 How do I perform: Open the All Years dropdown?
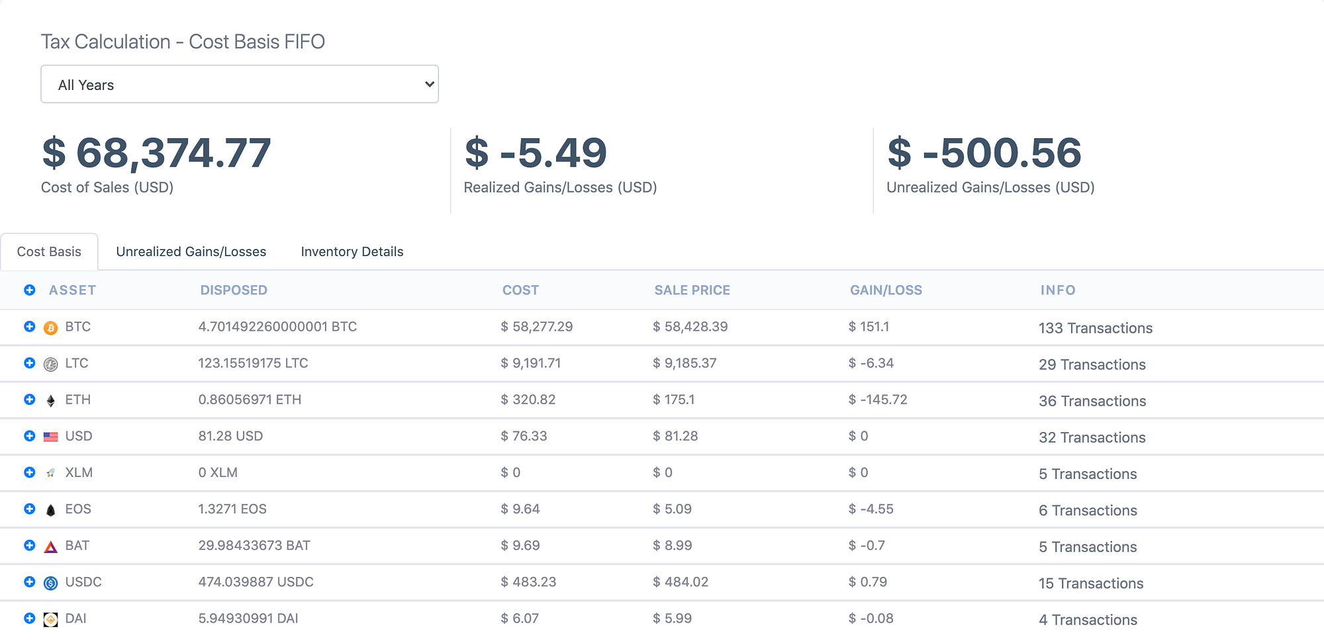(x=240, y=84)
